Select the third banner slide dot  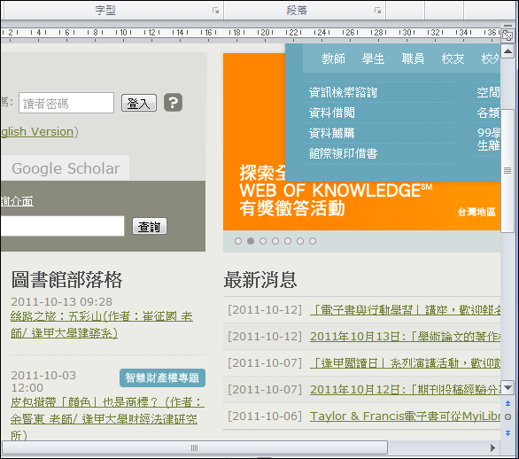(263, 241)
